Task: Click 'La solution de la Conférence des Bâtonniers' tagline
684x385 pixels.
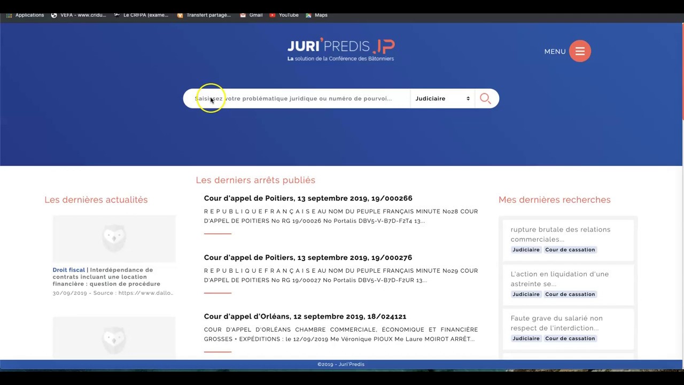Action: click(x=341, y=59)
